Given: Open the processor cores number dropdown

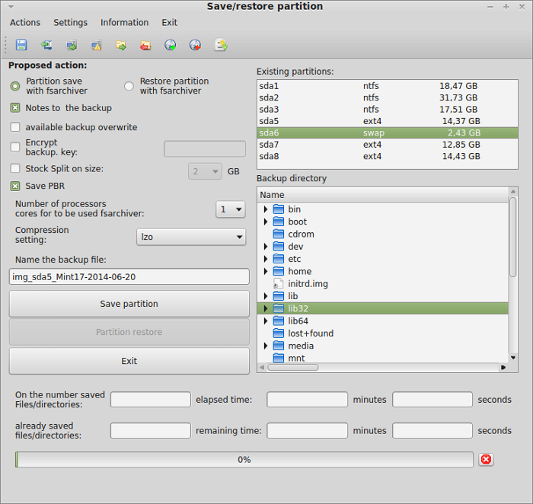Looking at the screenshot, I should 230,209.
